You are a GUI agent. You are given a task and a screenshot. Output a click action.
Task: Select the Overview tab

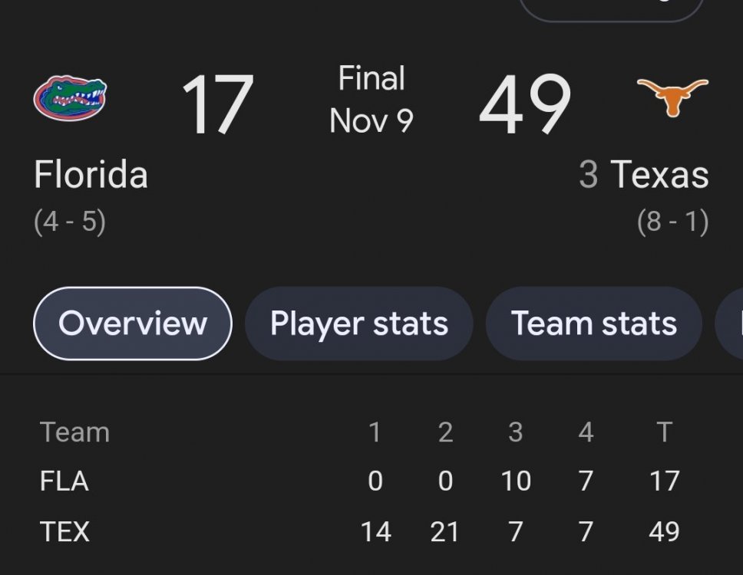pyautogui.click(x=132, y=324)
